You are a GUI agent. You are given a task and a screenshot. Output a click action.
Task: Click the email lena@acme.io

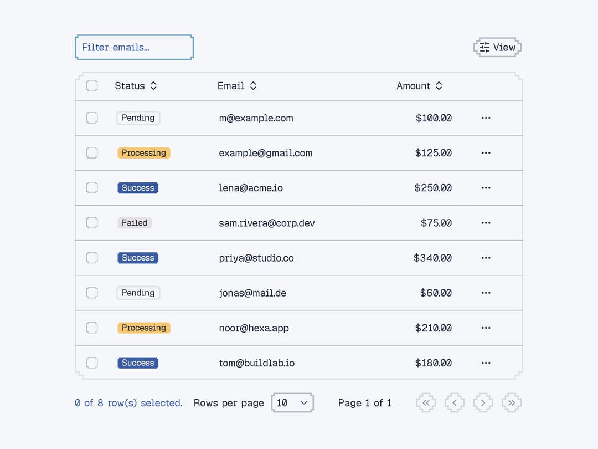[x=251, y=188]
